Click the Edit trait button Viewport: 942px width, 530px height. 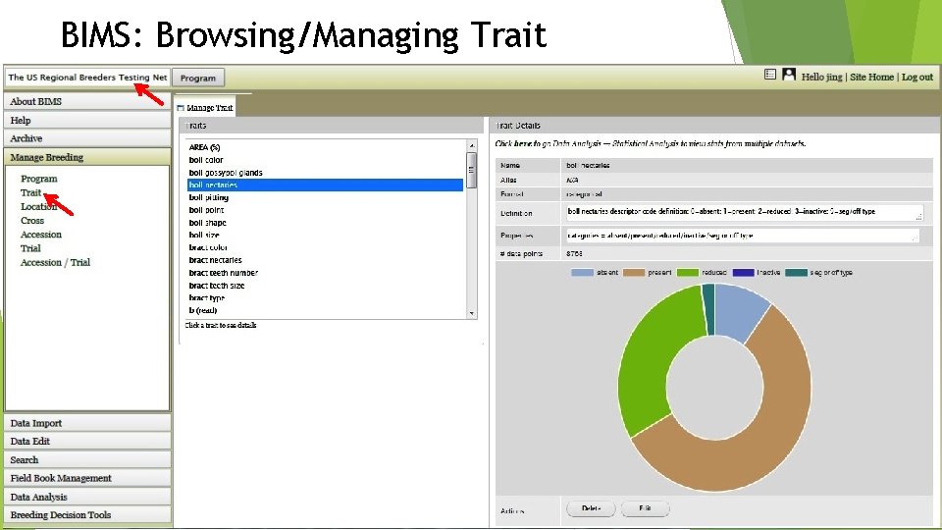click(x=646, y=508)
